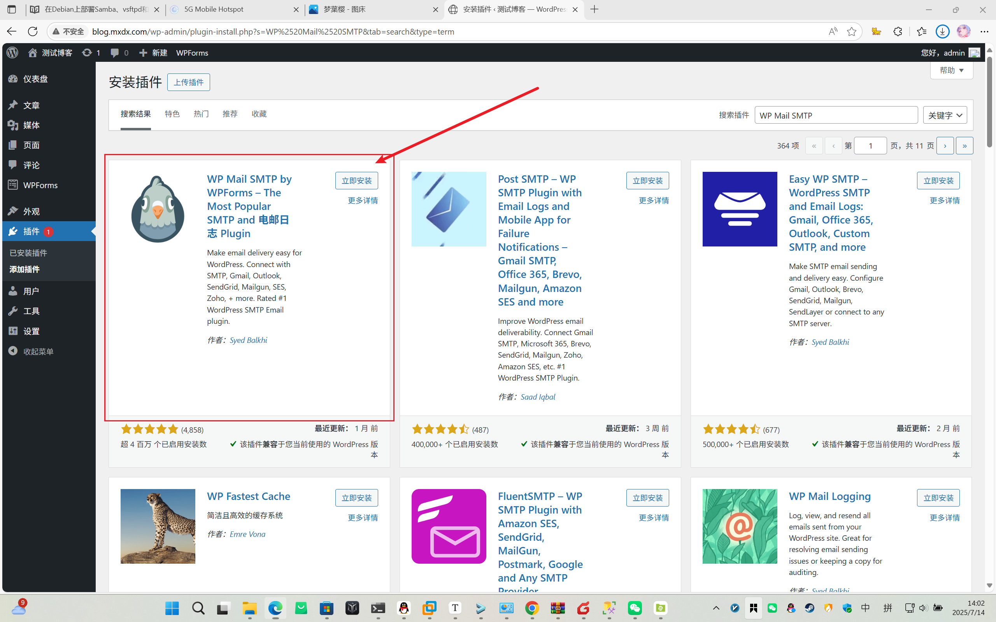Install the Post SMTP plugin
This screenshot has height=622, width=996.
point(647,181)
